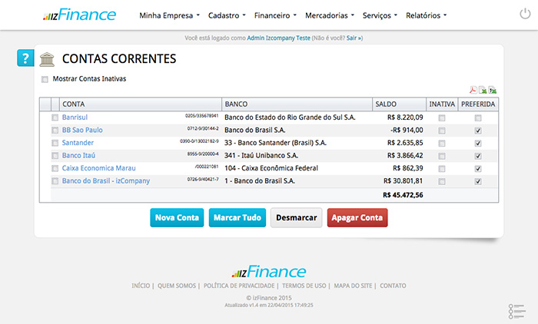Screen dimensions: 538x324
Task: Uncheck Preferida for BB Sao Paulo
Action: 478,131
